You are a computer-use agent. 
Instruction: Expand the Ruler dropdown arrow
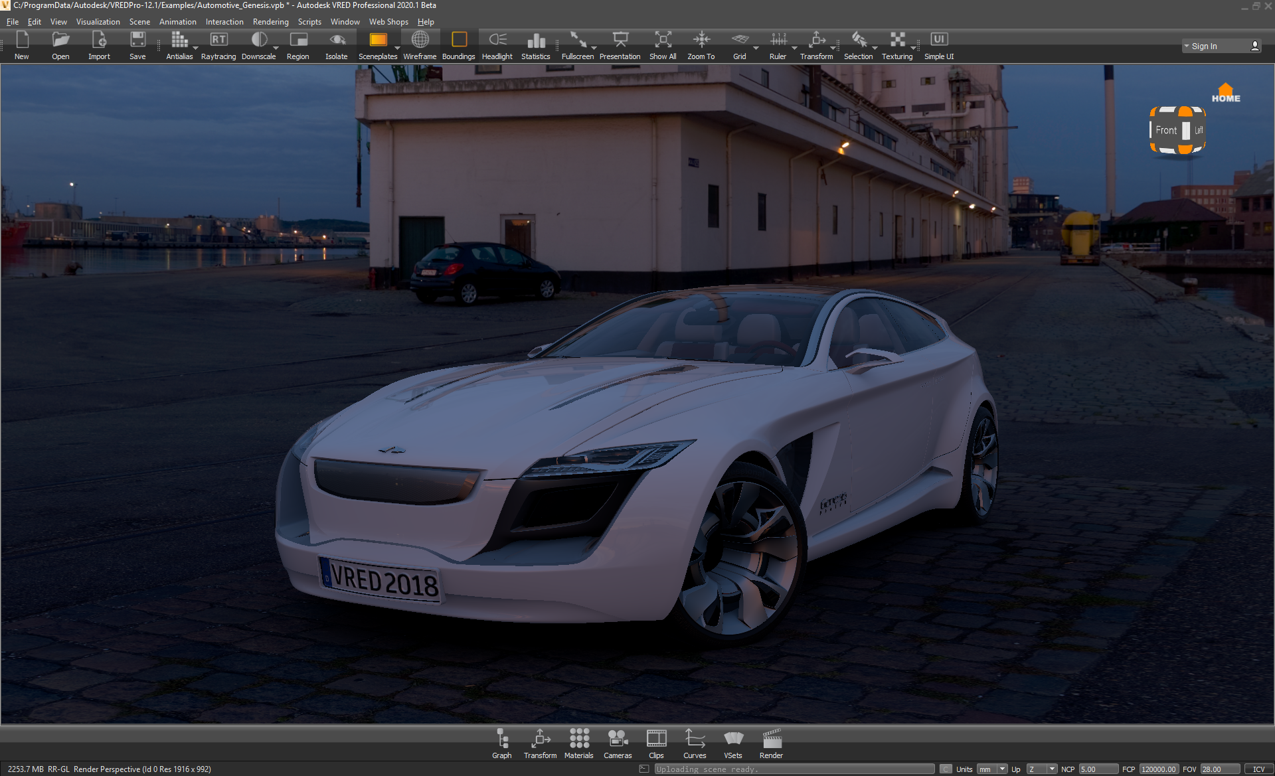click(794, 48)
